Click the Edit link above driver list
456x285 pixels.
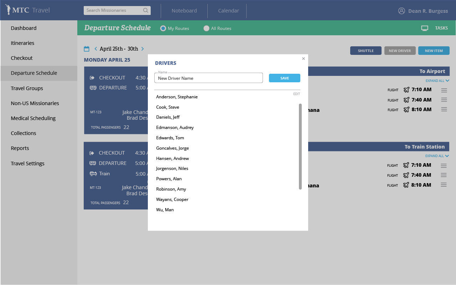(296, 94)
